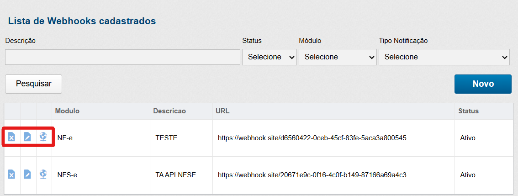Click the Modulo column header
Viewport: 518px width, 196px height.
[67, 111]
